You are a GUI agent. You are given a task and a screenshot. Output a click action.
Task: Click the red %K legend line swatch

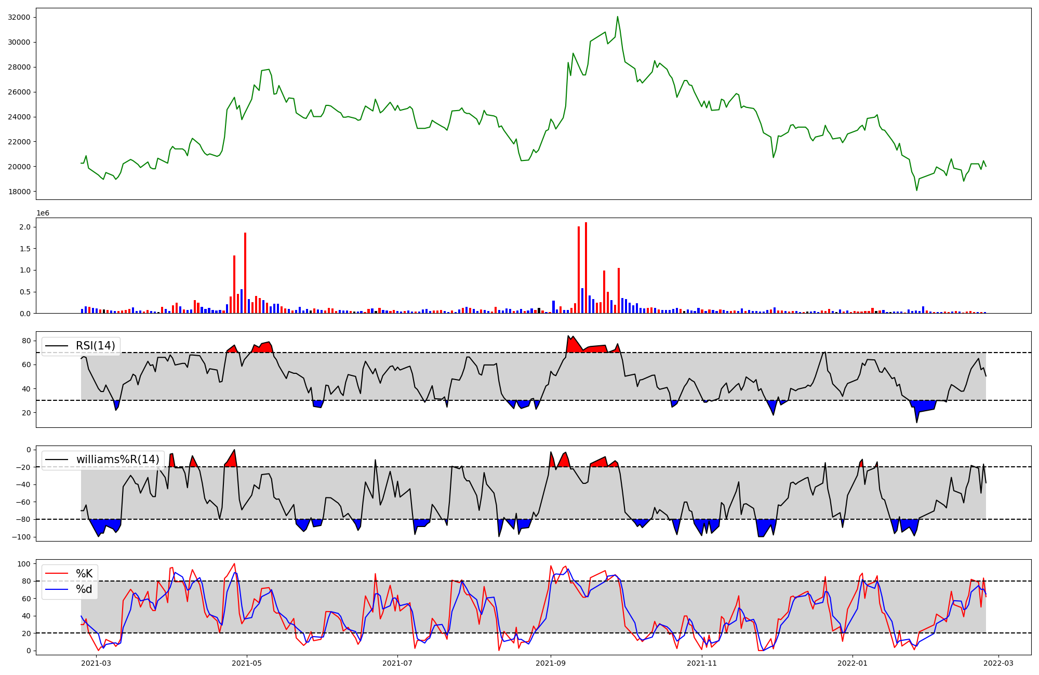click(57, 574)
